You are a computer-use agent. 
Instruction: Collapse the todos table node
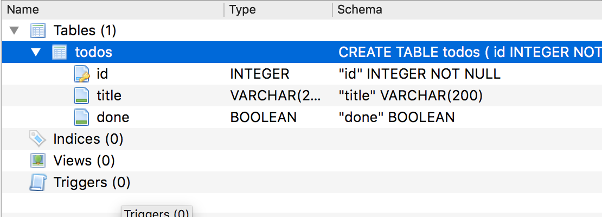point(36,52)
